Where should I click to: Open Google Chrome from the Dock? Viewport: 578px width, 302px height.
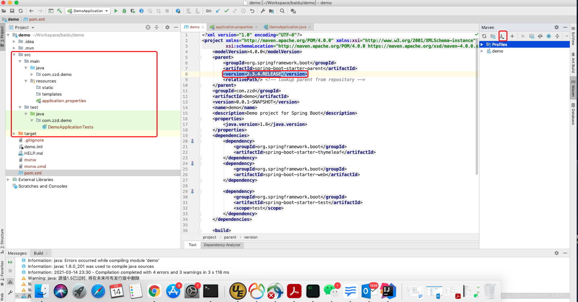pyautogui.click(x=154, y=291)
